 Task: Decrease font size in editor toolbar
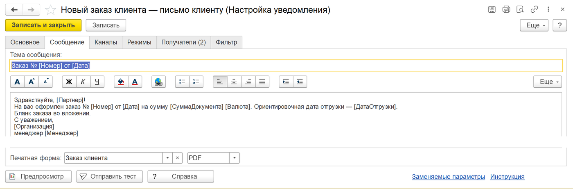[x=45, y=82]
